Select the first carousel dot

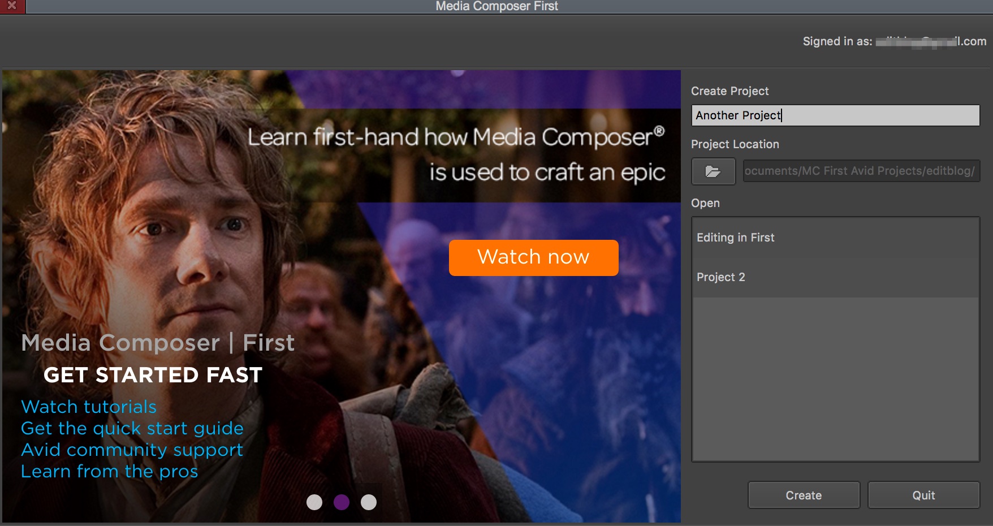click(314, 502)
